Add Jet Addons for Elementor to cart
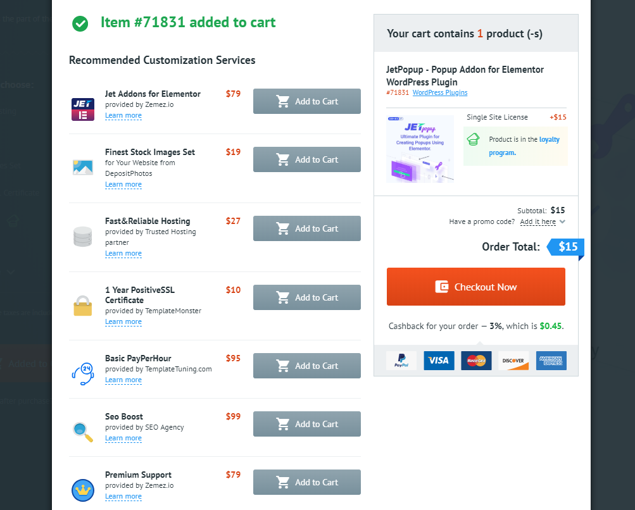635x510 pixels. (x=307, y=101)
